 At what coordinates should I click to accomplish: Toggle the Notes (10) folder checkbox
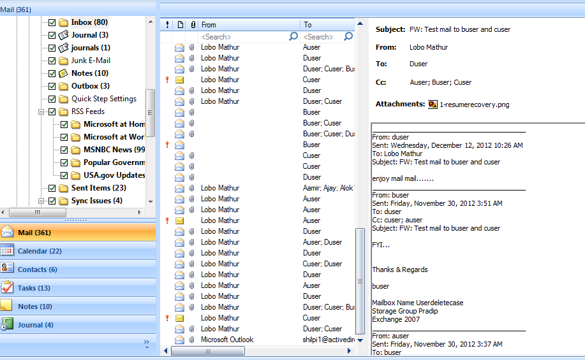[x=52, y=73]
